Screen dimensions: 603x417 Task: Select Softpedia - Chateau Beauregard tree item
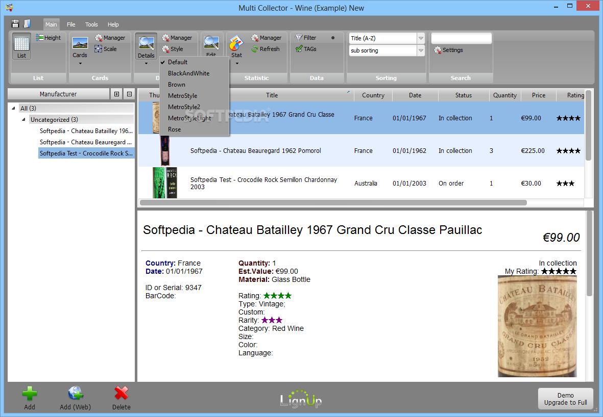pos(86,142)
